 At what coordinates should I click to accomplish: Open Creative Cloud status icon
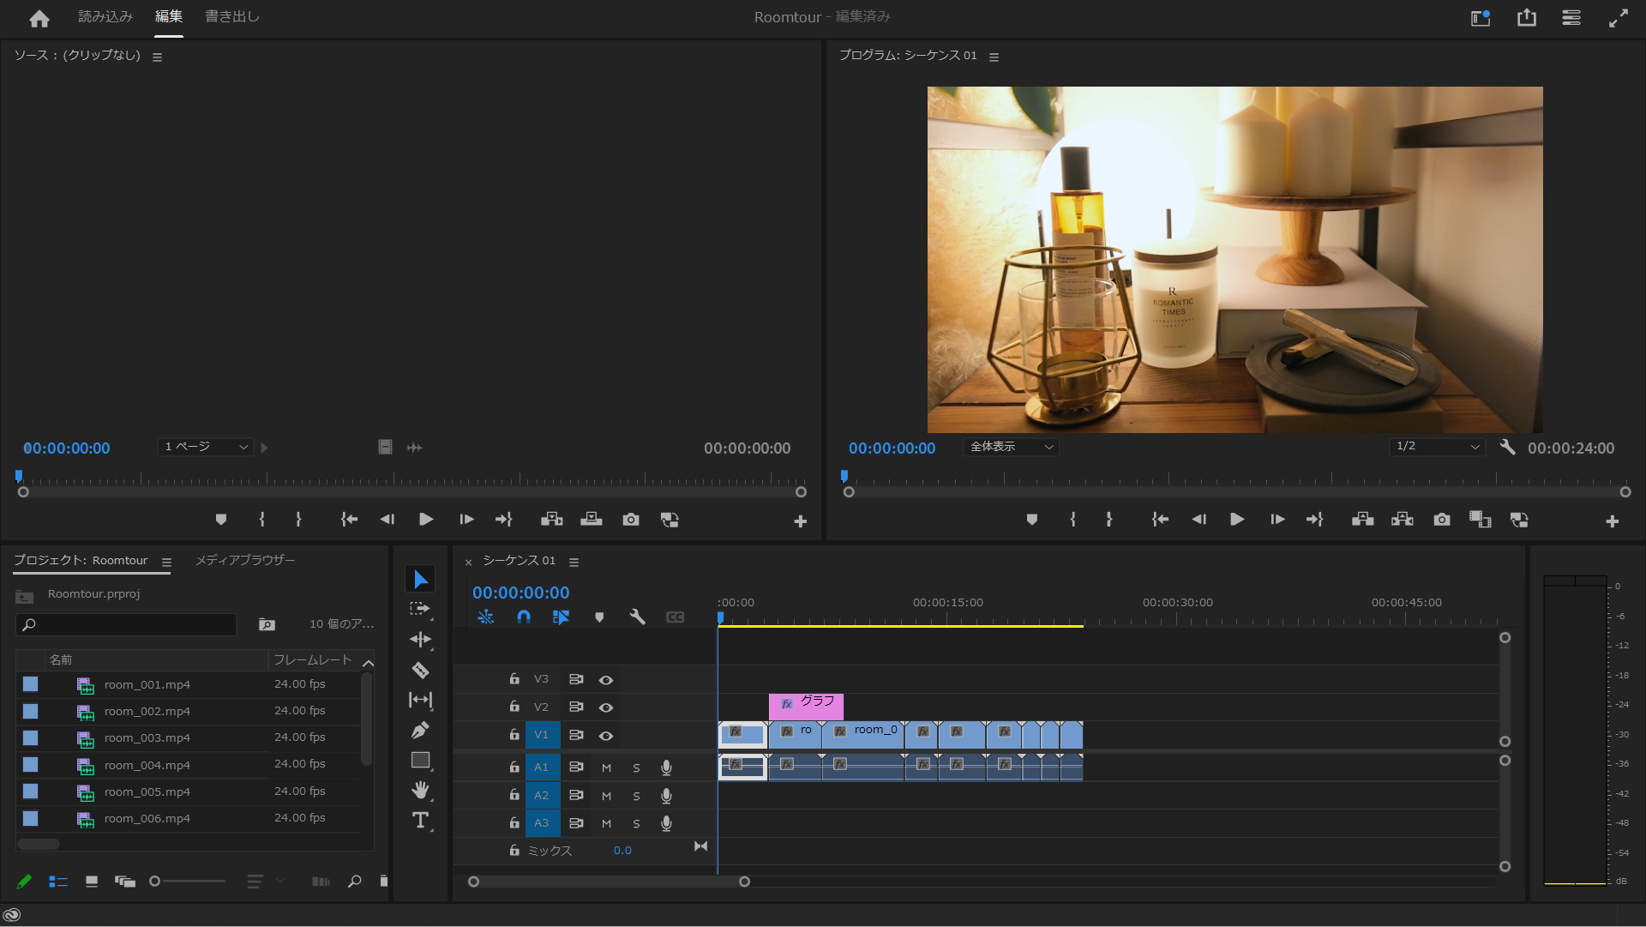[x=12, y=915]
